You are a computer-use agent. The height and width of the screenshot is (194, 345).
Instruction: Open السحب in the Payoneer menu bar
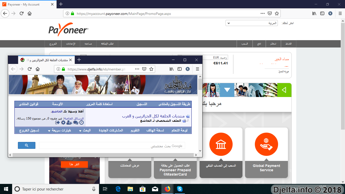tap(244, 44)
